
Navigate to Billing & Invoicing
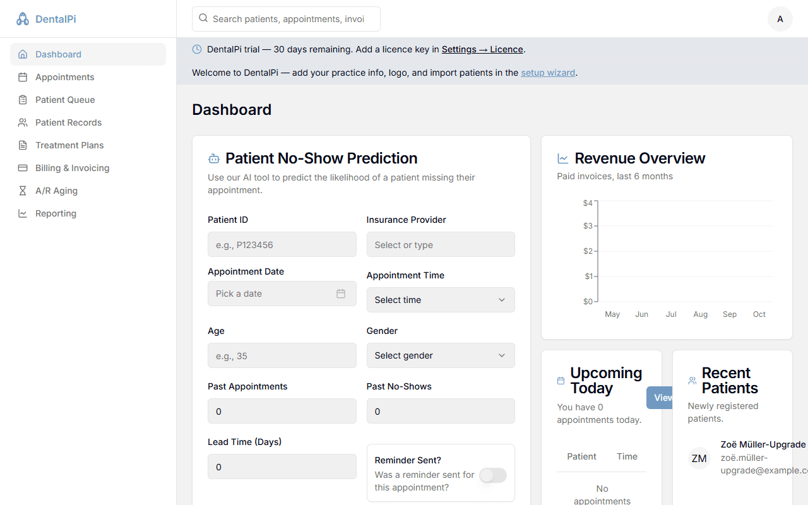88,168
